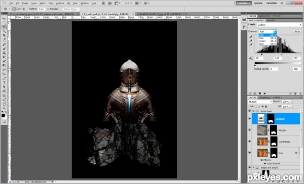Open the Image menu
304x184 pixels.
click(x=25, y=4)
